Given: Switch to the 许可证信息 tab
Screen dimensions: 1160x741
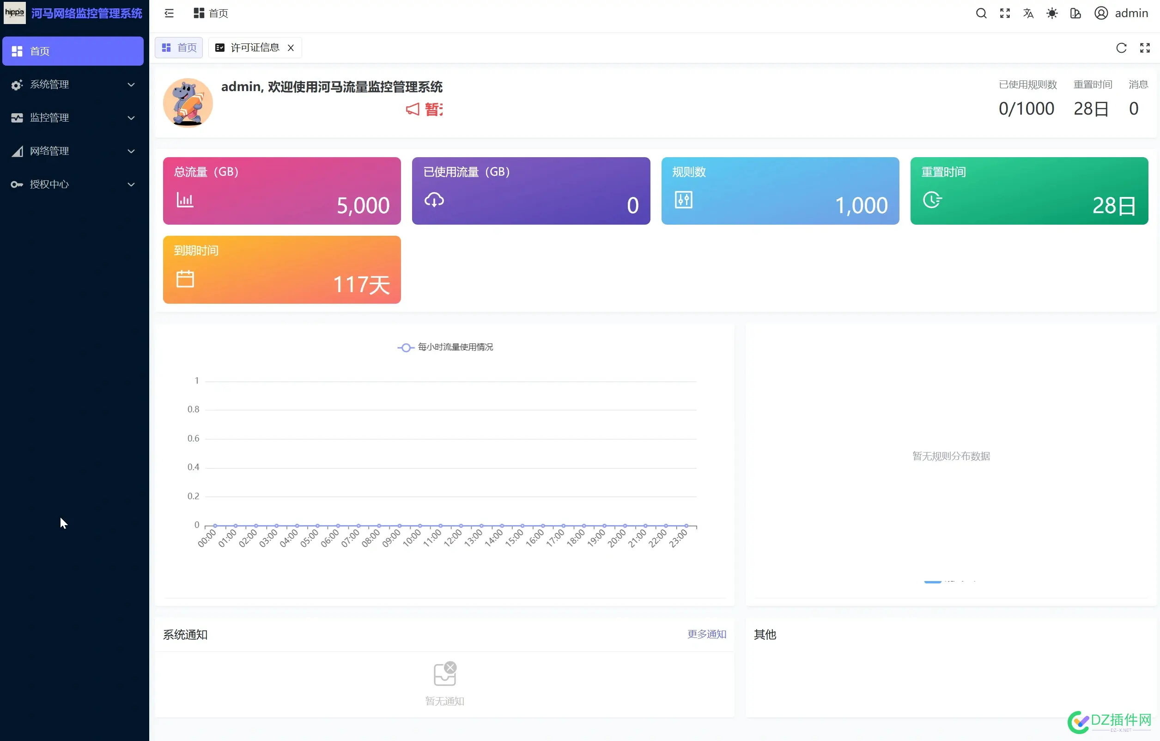Looking at the screenshot, I should 255,47.
